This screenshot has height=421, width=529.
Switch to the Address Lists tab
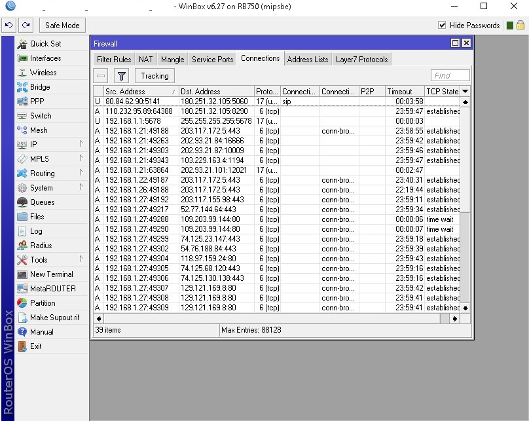pyautogui.click(x=308, y=60)
